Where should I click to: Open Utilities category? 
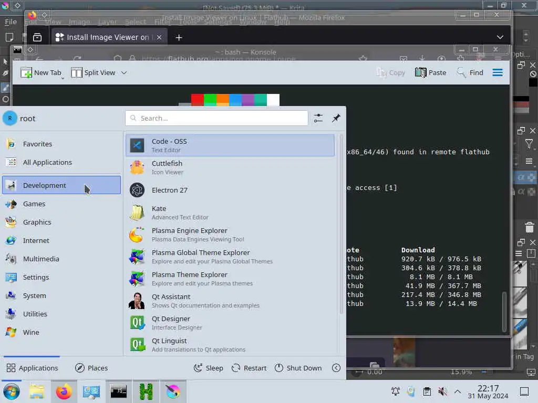61,314
